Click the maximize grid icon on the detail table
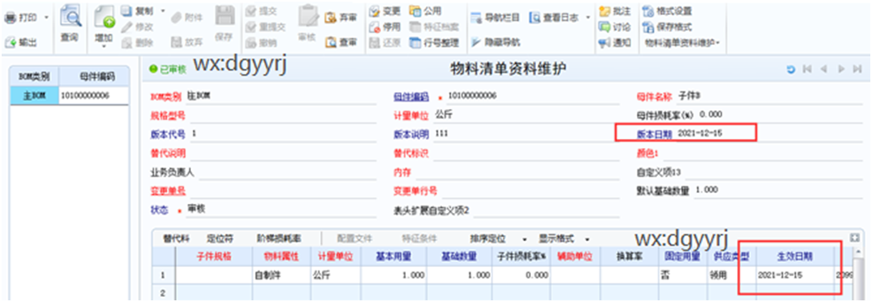Viewport: 872px width, 302px height. 855,238
